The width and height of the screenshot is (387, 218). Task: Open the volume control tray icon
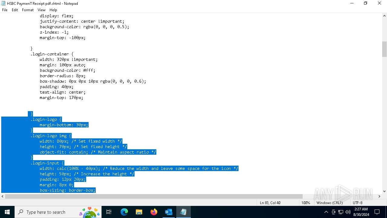[x=348, y=212]
